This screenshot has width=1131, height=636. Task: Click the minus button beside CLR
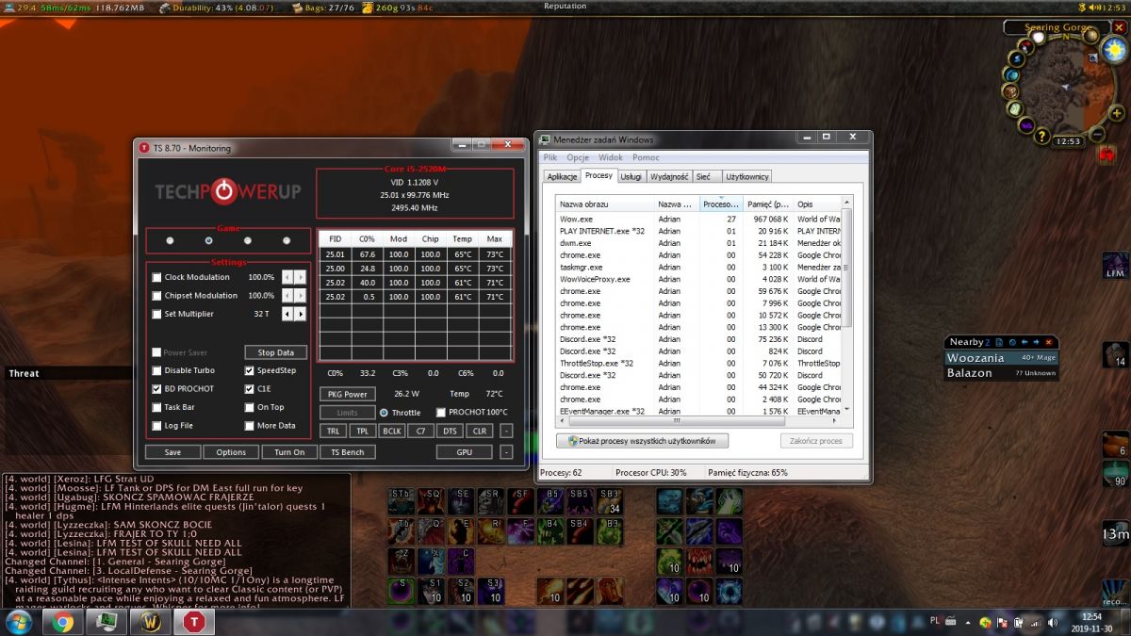coord(507,431)
